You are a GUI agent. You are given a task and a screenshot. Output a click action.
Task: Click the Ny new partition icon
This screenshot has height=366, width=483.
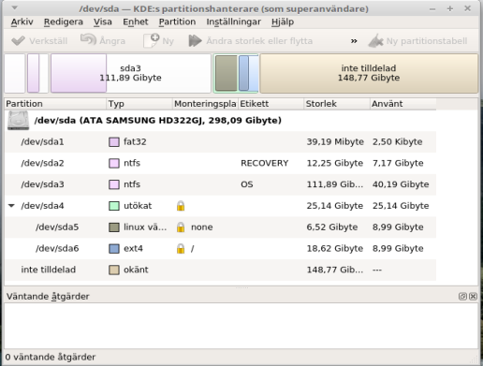[x=152, y=40]
